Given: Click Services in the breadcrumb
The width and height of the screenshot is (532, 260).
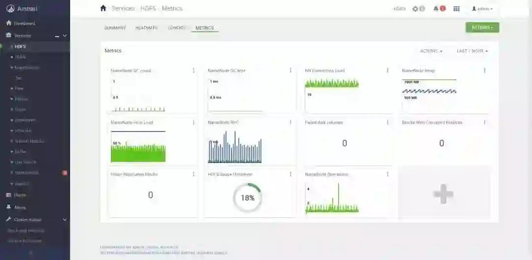Looking at the screenshot, I should pyautogui.click(x=123, y=8).
